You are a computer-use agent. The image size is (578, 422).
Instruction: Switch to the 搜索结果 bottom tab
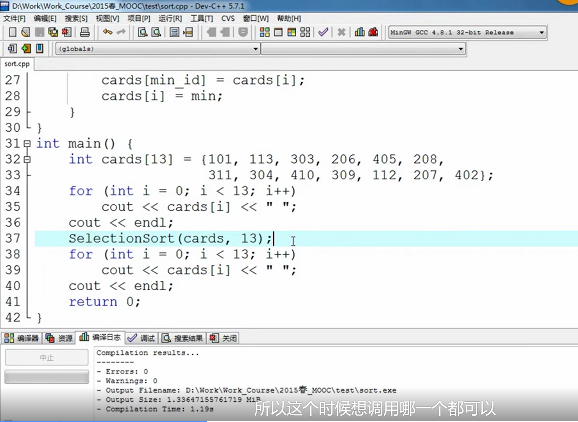183,338
